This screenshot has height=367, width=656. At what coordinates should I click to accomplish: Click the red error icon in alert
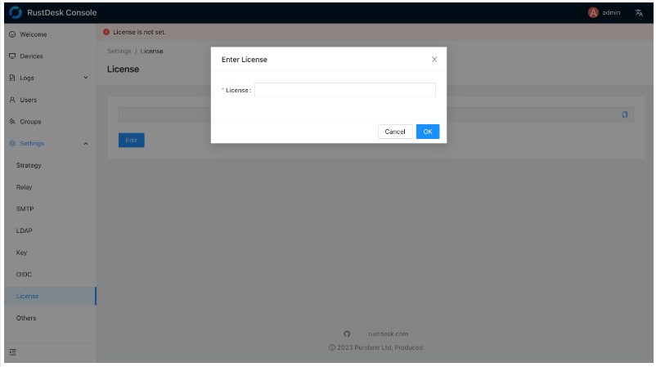[106, 32]
